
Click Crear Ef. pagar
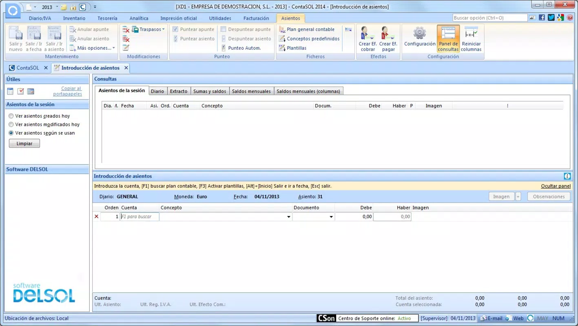(388, 39)
